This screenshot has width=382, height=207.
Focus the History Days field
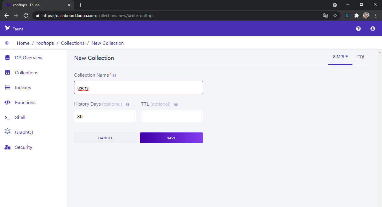pyautogui.click(x=105, y=116)
